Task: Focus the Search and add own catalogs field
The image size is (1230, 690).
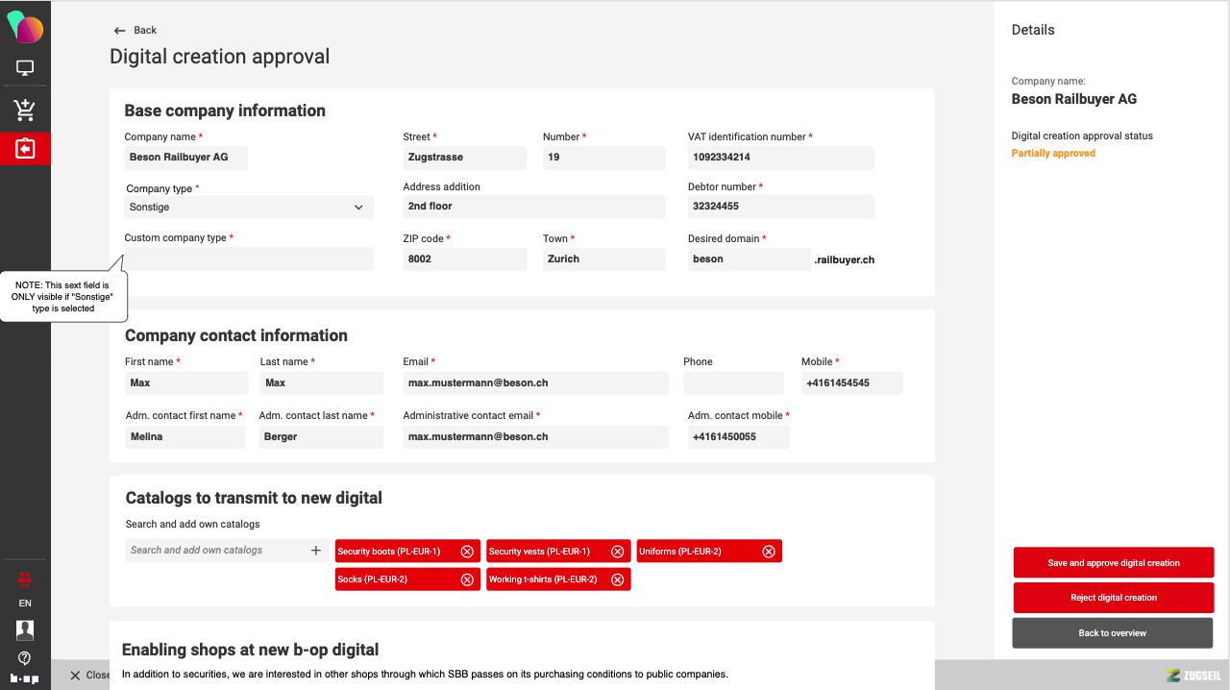Action: coord(217,551)
